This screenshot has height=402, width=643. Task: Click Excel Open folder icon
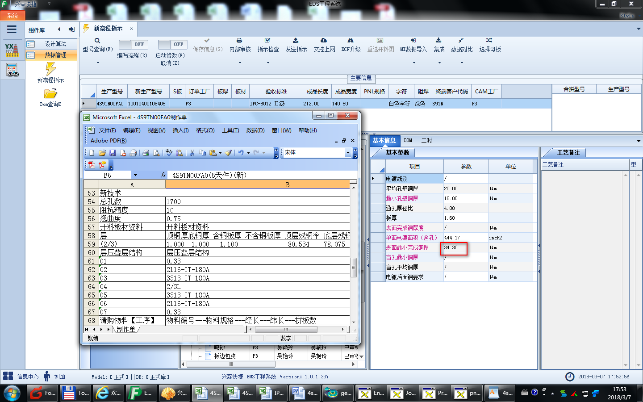pyautogui.click(x=102, y=153)
